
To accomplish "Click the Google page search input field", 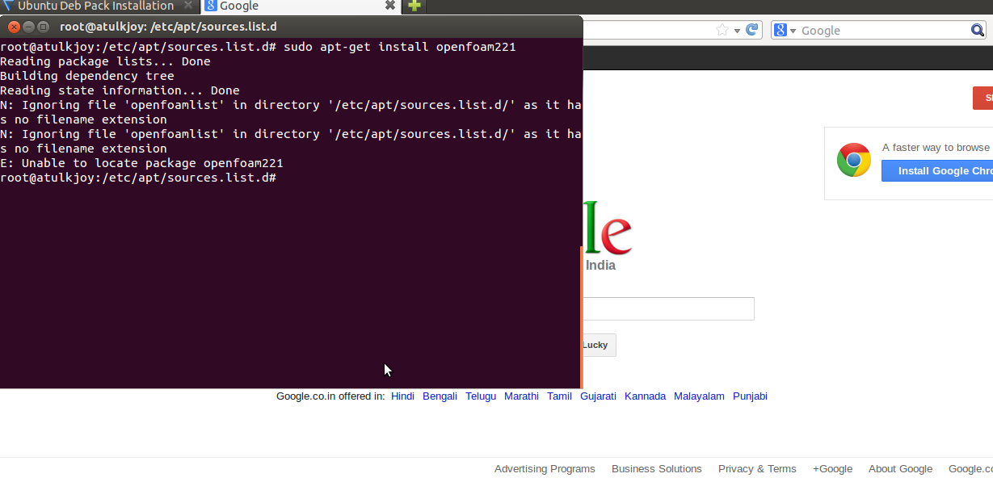I will coord(668,308).
